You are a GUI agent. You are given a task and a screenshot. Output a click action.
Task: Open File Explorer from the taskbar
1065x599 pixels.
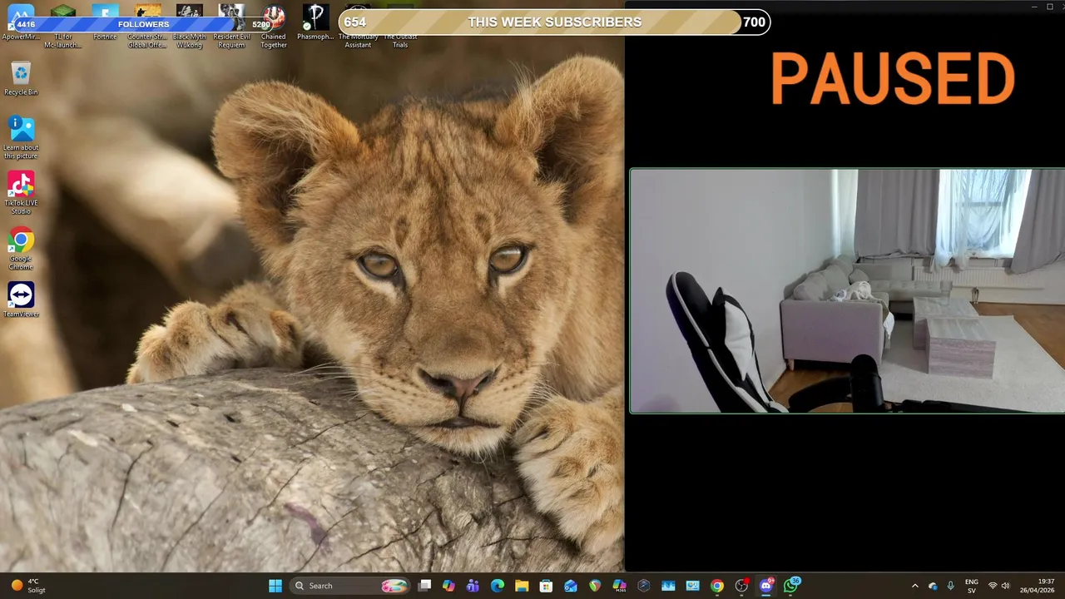[x=522, y=586]
